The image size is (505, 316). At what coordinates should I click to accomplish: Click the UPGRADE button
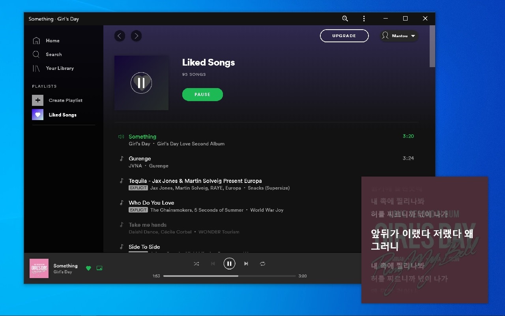344,36
